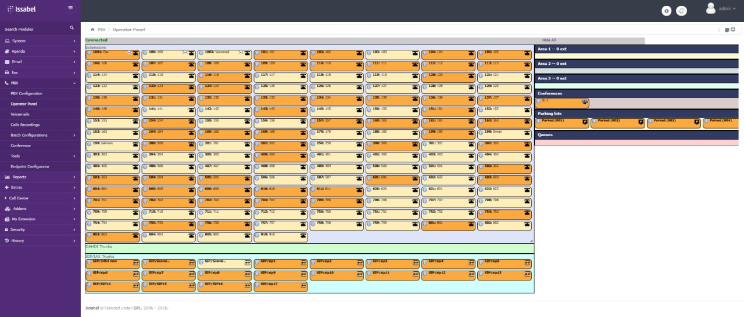This screenshot has width=744, height=317.
Task: Expand the Batch Configurations submenu chevron
Action: click(74, 135)
